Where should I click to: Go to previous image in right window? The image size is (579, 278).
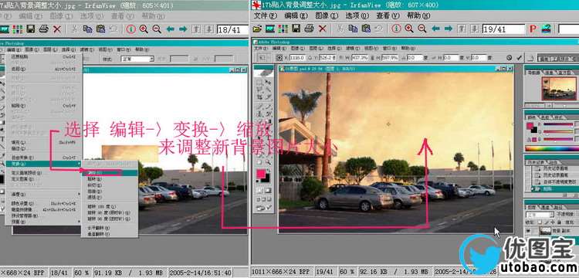pos(435,29)
